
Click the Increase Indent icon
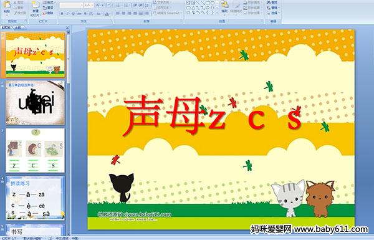141,5
